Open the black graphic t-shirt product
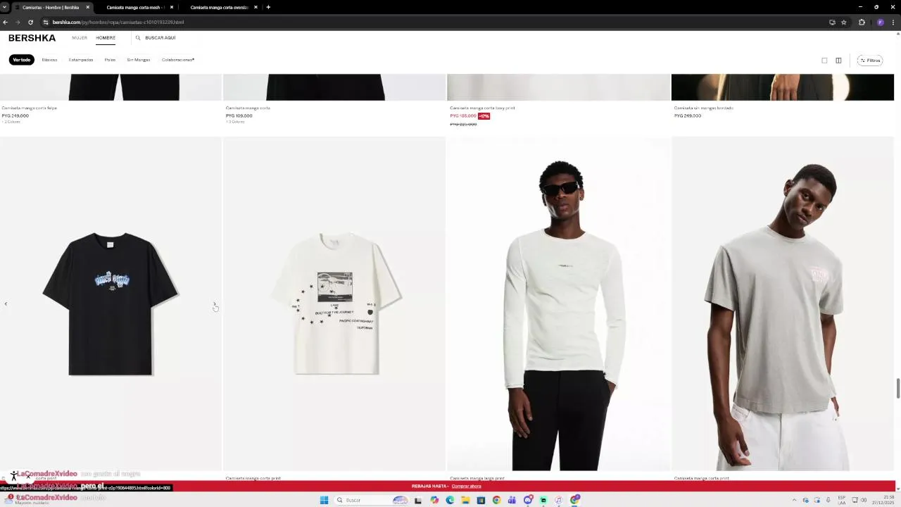The image size is (901, 507). point(111,303)
